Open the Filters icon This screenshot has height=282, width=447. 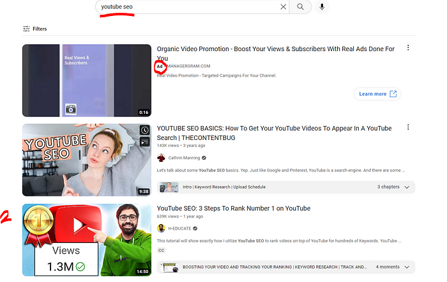point(26,29)
